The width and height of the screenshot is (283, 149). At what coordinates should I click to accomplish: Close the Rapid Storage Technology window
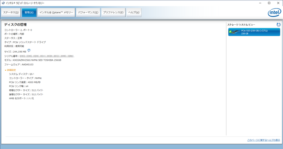pyautogui.click(x=278, y=3)
